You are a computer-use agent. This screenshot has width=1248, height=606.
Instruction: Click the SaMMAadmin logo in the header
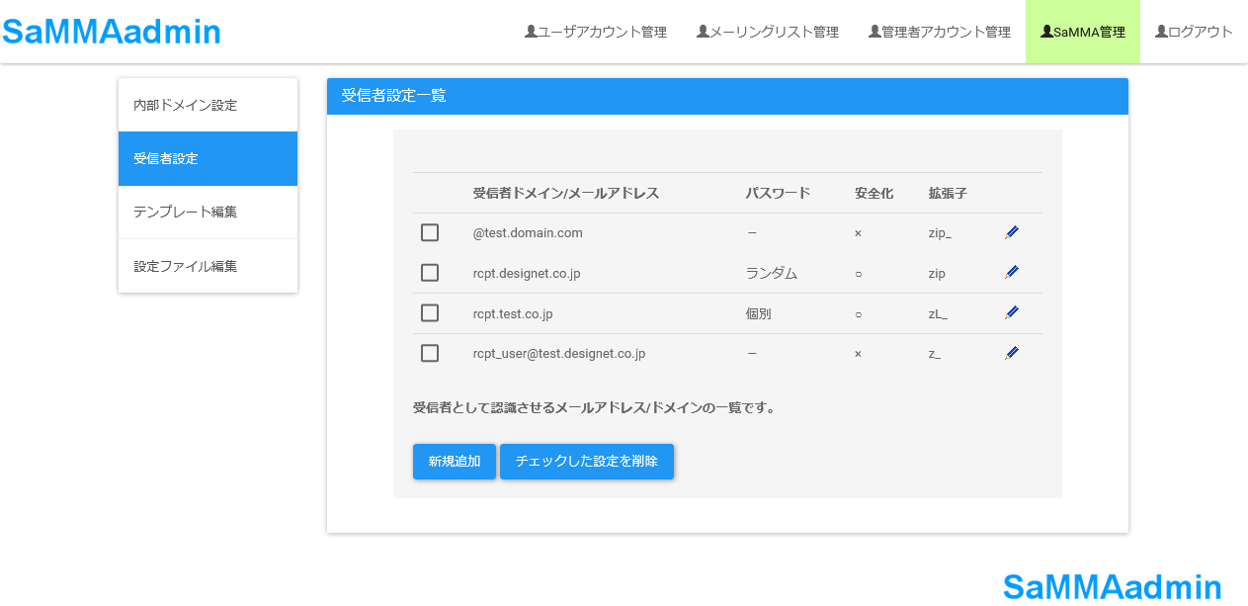tap(112, 32)
